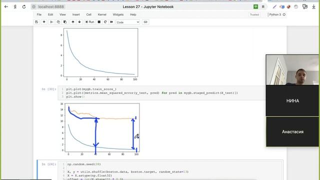Select the НИНА participant tile
Screen dimensions: 320x180
click(x=292, y=100)
